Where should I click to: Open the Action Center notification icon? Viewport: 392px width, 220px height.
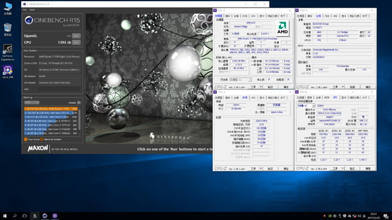(386, 216)
